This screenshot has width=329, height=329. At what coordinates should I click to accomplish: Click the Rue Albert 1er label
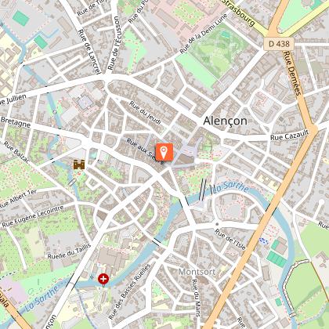(x=18, y=200)
